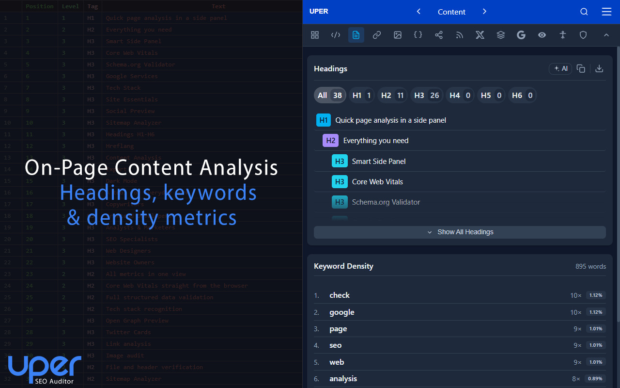Show all 38 headings with All filter
620x388 pixels.
tap(330, 95)
